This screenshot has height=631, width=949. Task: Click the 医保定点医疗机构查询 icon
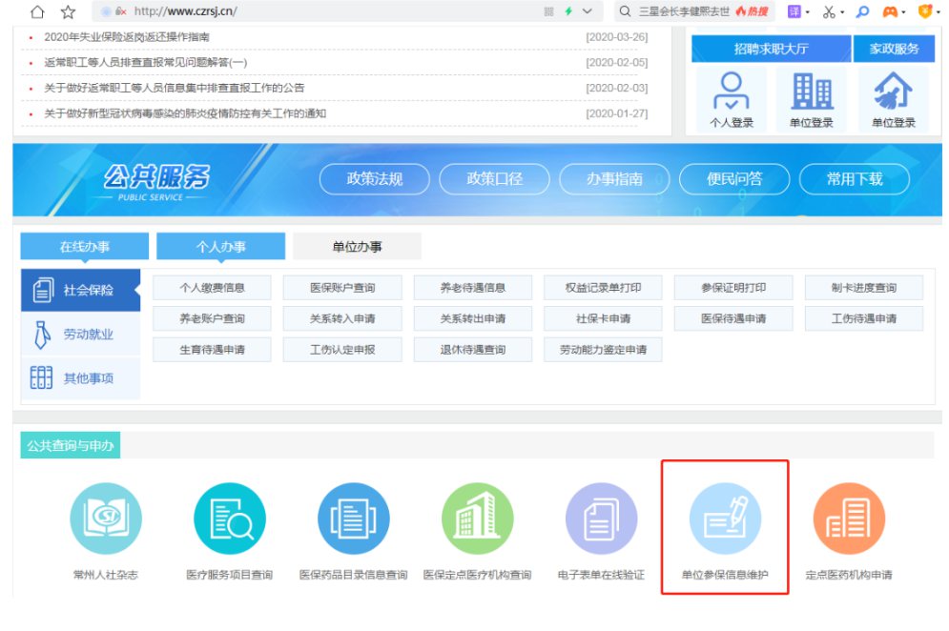click(477, 519)
